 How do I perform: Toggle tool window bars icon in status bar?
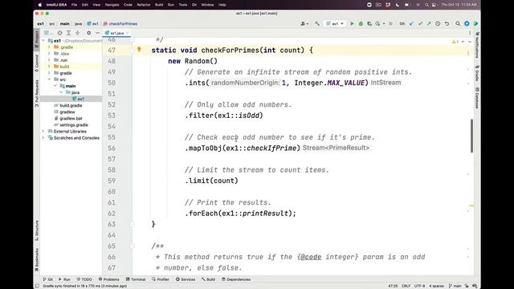pos(38,286)
